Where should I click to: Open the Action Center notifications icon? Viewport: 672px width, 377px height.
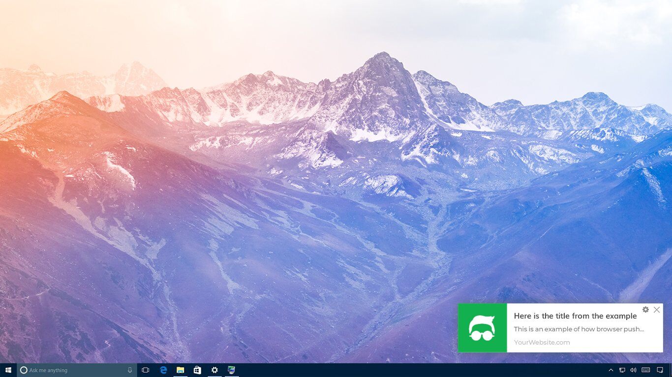coord(660,370)
